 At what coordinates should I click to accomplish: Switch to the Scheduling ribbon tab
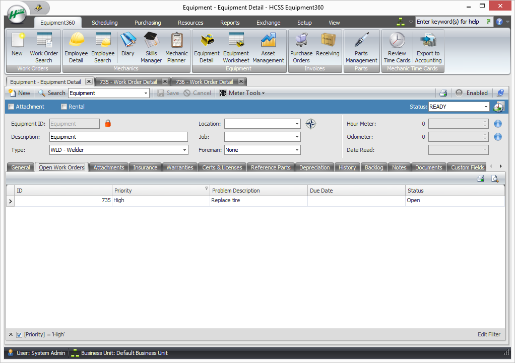(104, 23)
